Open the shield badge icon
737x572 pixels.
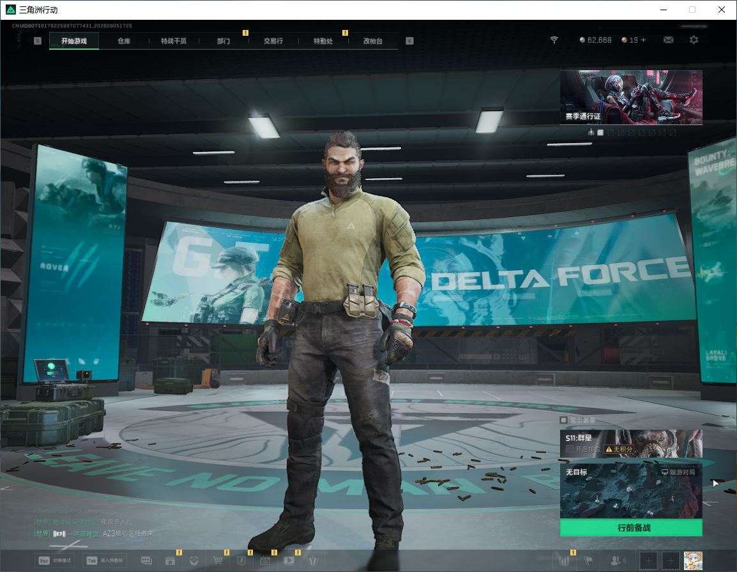coord(241,561)
